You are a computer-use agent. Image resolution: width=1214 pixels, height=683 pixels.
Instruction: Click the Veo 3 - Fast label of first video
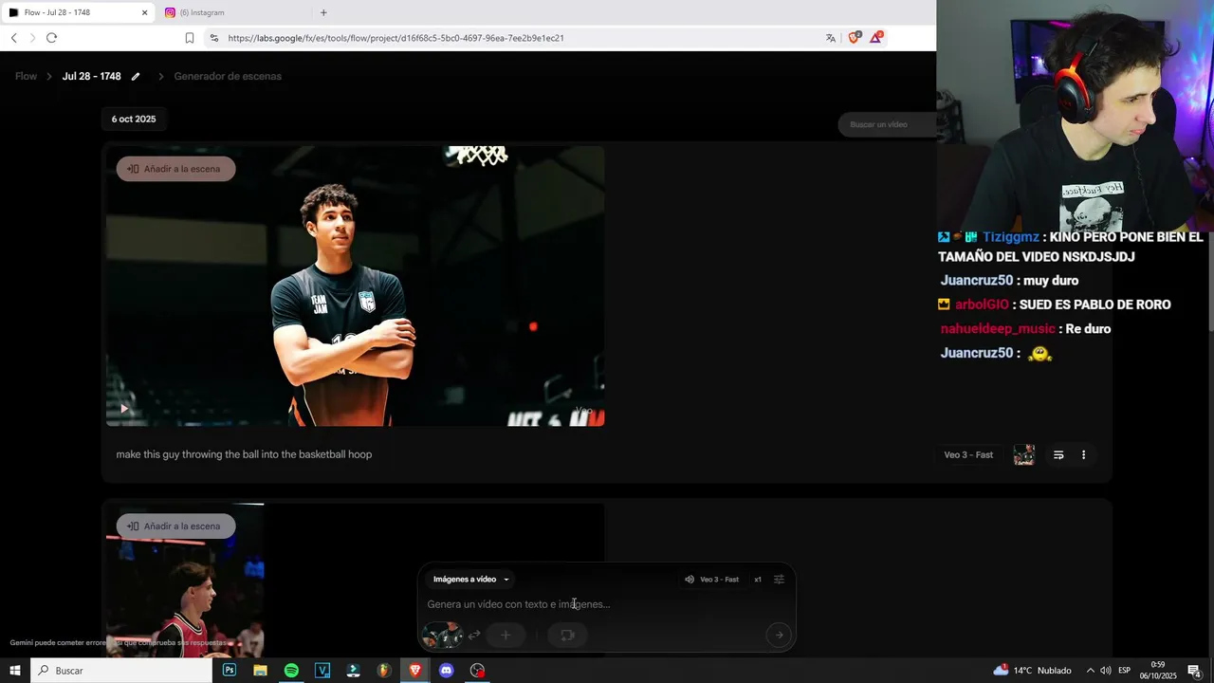968,455
